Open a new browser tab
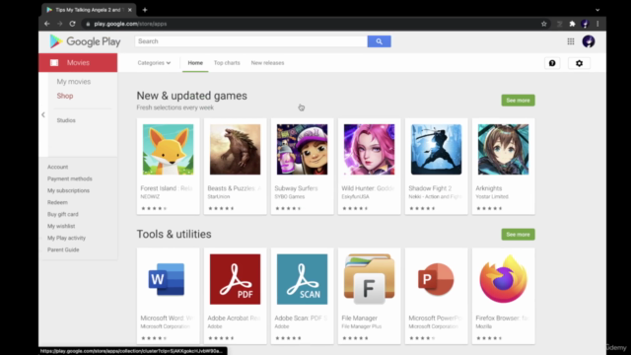631x355 pixels. pyautogui.click(x=145, y=10)
